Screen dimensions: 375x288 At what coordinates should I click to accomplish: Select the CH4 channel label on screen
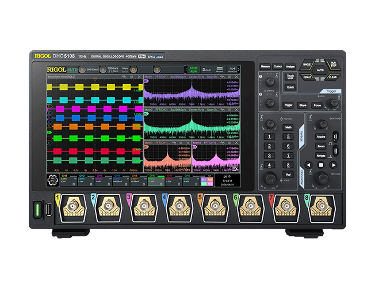pyautogui.click(x=117, y=176)
